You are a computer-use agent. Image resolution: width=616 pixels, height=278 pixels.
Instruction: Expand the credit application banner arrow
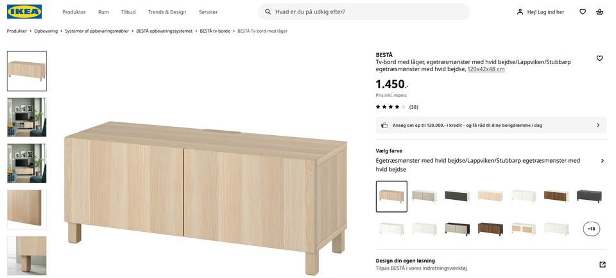(x=598, y=125)
